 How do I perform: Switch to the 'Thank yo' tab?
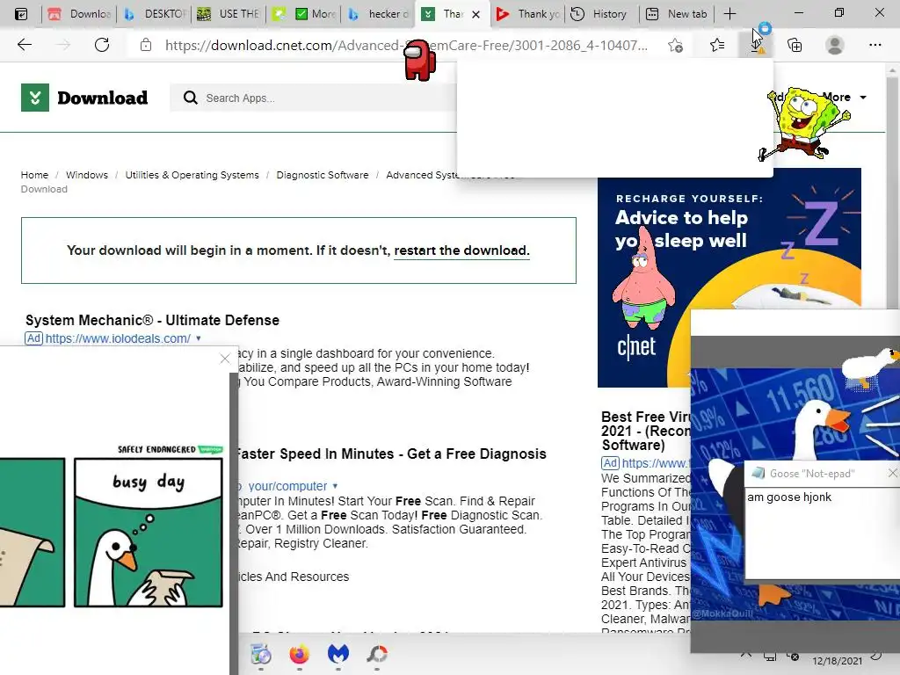528,14
